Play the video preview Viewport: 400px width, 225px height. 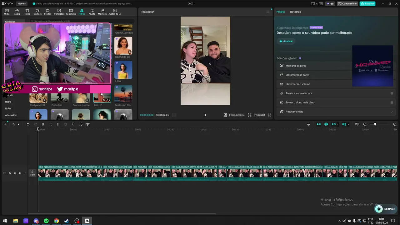point(205,115)
